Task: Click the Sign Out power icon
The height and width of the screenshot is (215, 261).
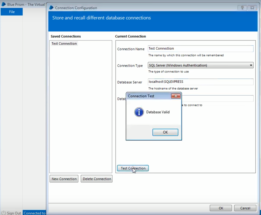Action: click(3, 213)
